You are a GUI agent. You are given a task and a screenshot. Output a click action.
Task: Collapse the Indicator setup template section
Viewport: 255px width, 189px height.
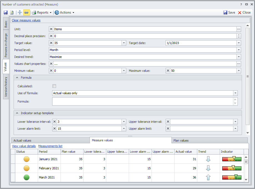pyautogui.click(x=17, y=113)
